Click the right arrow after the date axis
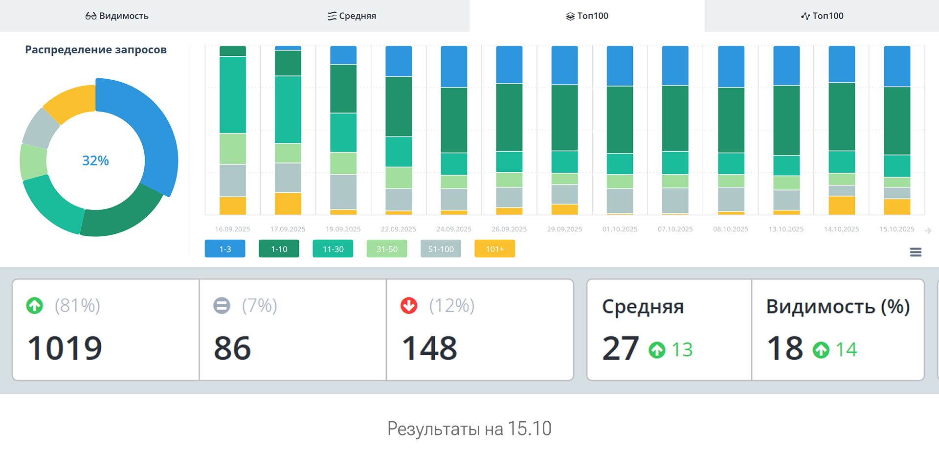The image size is (939, 455). [928, 230]
